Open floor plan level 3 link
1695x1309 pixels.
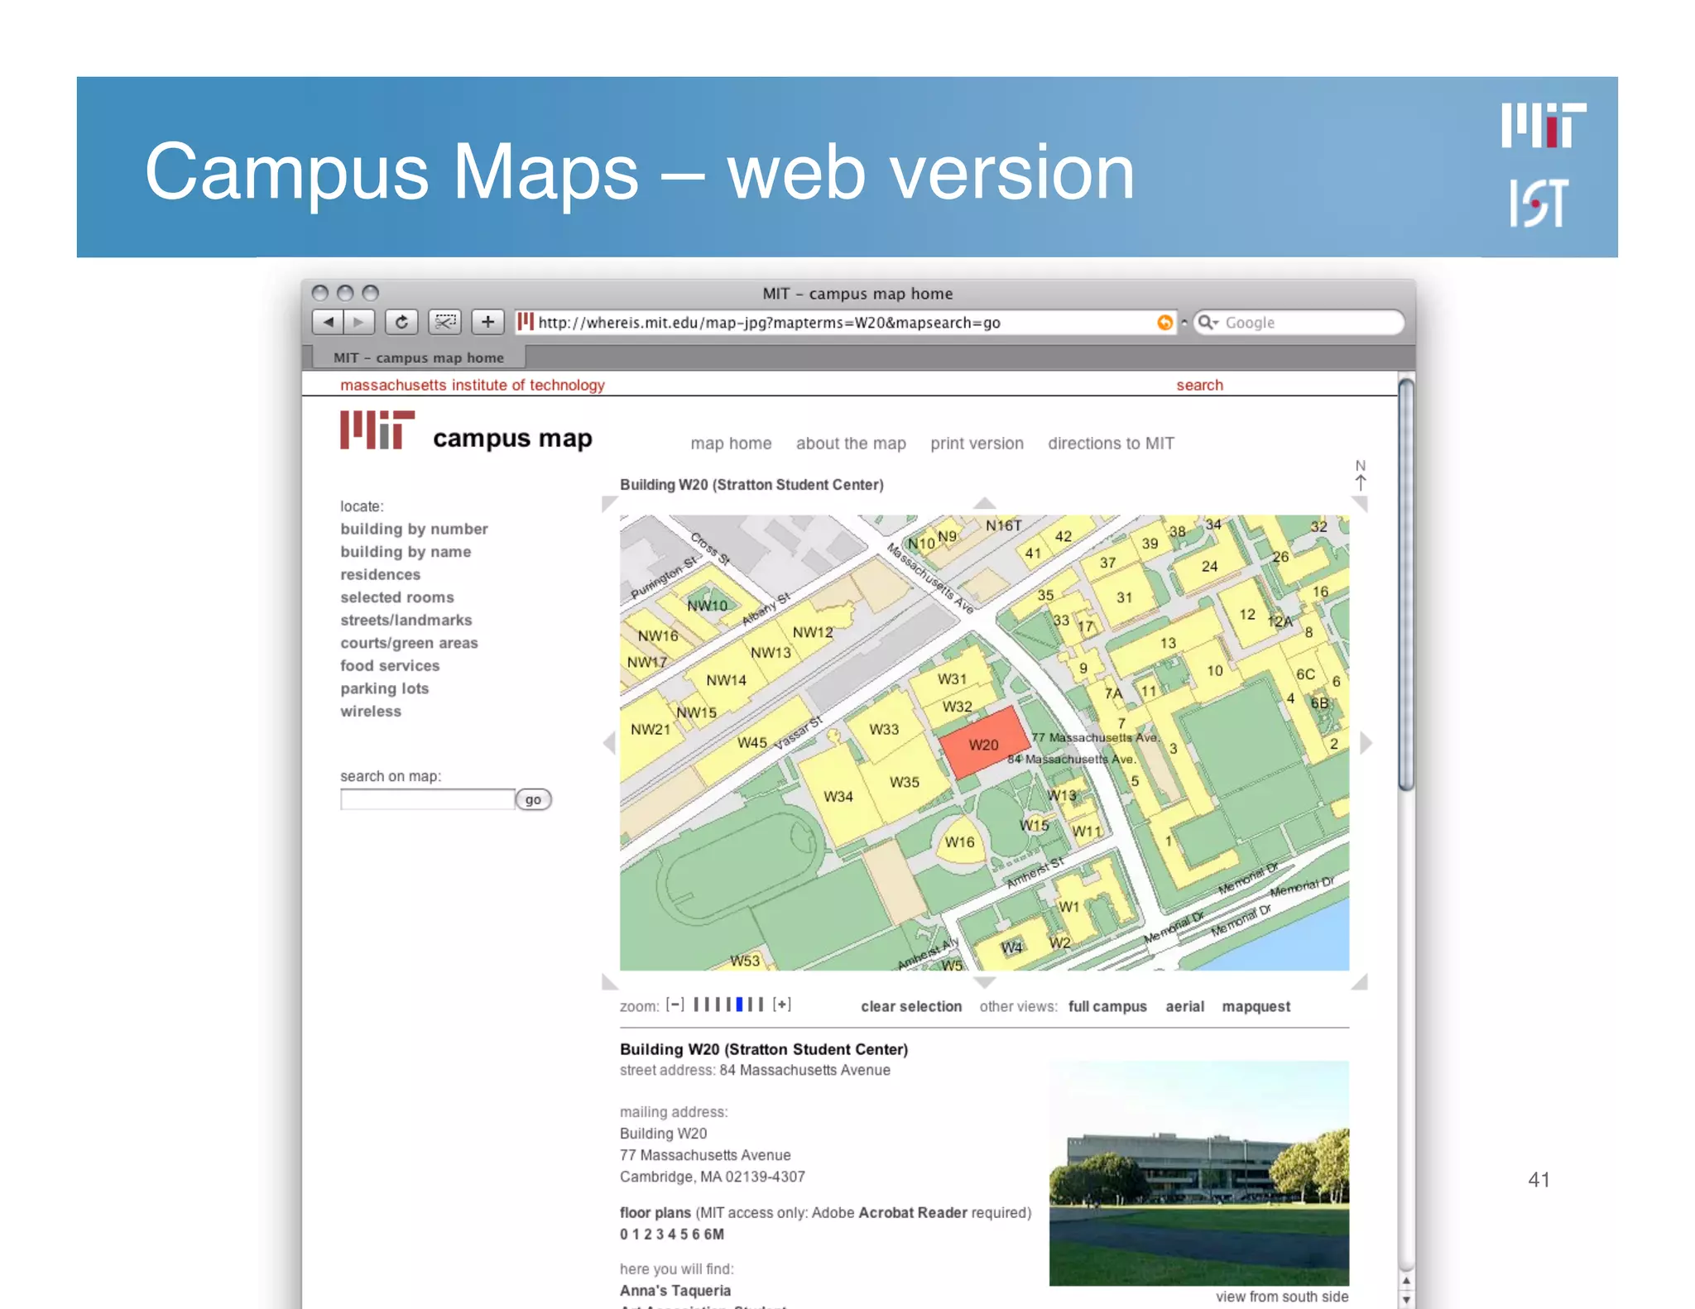pos(660,1235)
